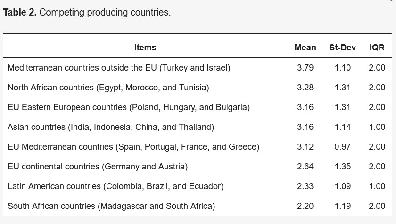Select the Items column header
The width and height of the screenshot is (396, 224).
[x=145, y=48]
